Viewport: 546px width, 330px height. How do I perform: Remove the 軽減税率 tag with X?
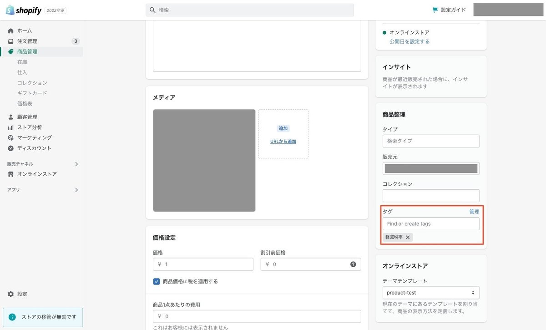408,237
